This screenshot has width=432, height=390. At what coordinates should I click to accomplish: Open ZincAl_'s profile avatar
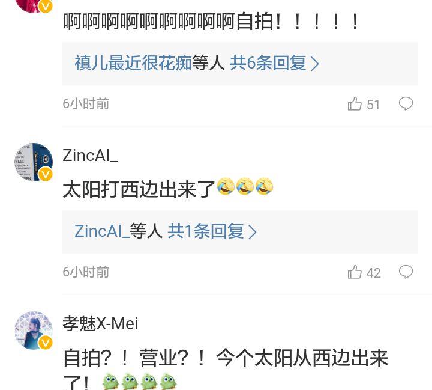click(x=34, y=162)
